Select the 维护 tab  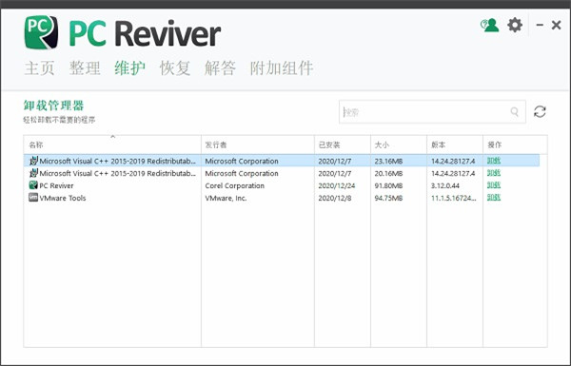tap(129, 68)
